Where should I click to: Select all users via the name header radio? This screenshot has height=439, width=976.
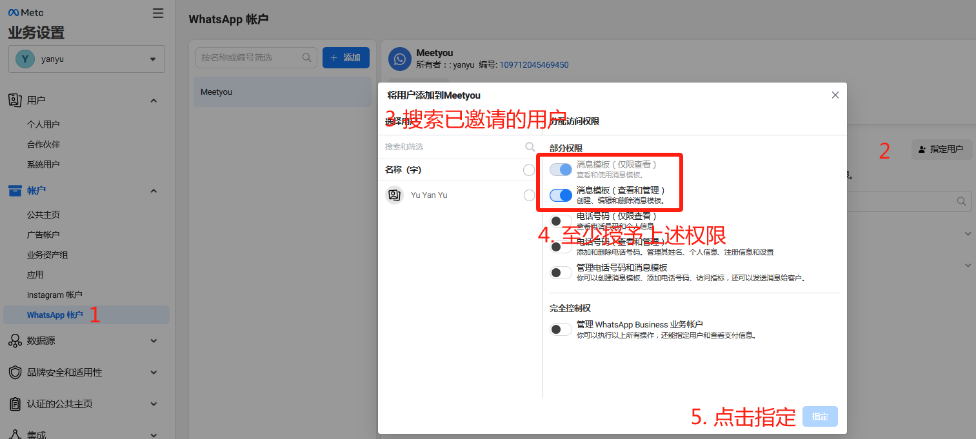pyautogui.click(x=529, y=170)
